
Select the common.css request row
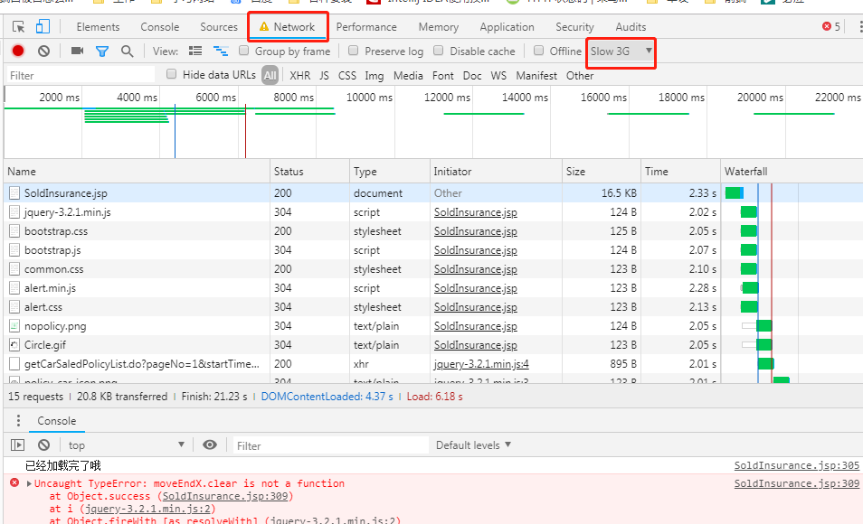tap(431, 269)
